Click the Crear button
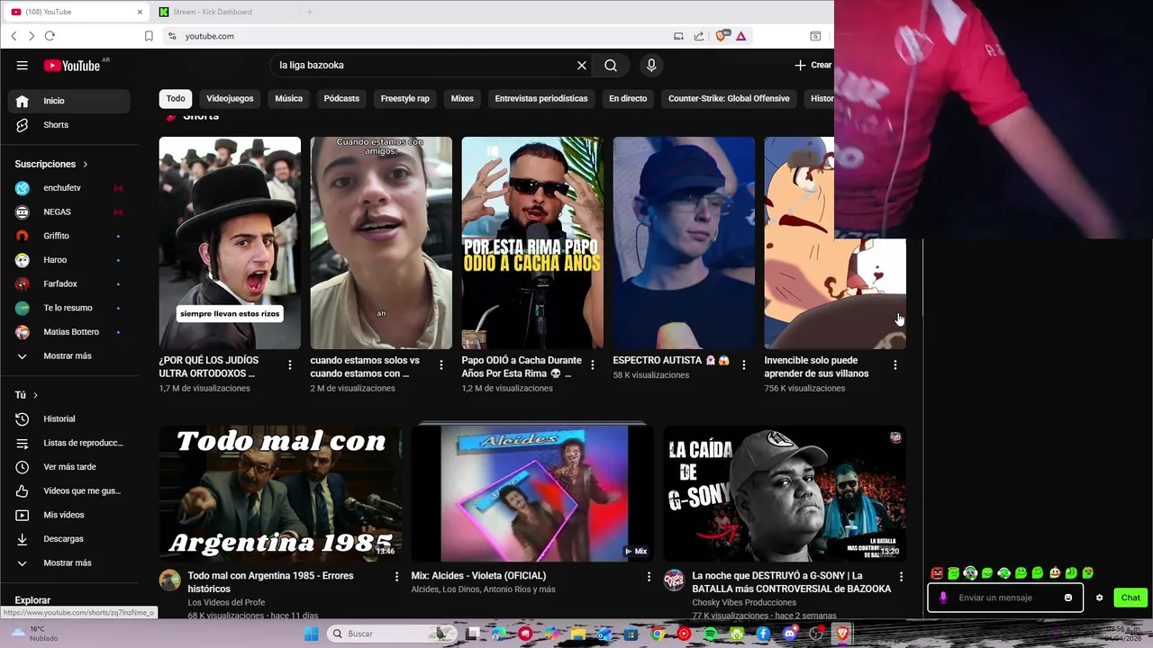1153x648 pixels. (x=813, y=65)
